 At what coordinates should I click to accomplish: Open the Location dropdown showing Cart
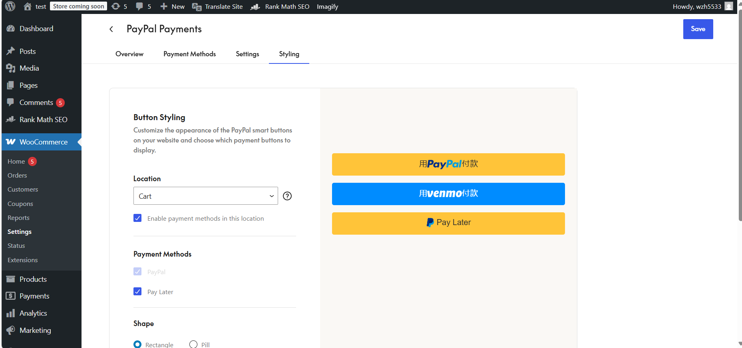click(x=205, y=196)
